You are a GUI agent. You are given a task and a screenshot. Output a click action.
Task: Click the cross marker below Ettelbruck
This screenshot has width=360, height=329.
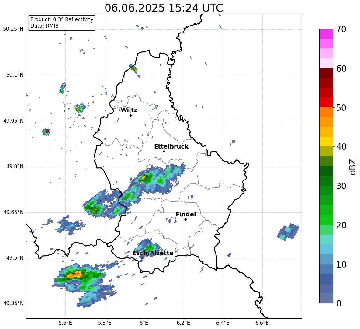(x=164, y=152)
